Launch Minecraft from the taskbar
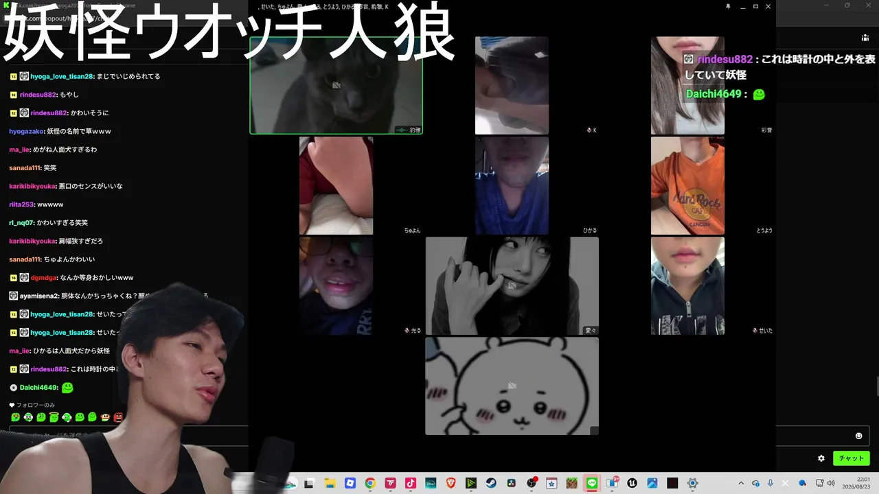879x494 pixels. (x=571, y=483)
